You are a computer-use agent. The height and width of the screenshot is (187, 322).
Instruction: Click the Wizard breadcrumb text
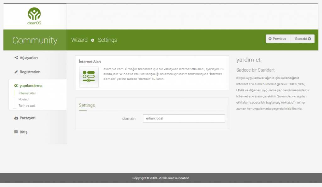point(79,40)
